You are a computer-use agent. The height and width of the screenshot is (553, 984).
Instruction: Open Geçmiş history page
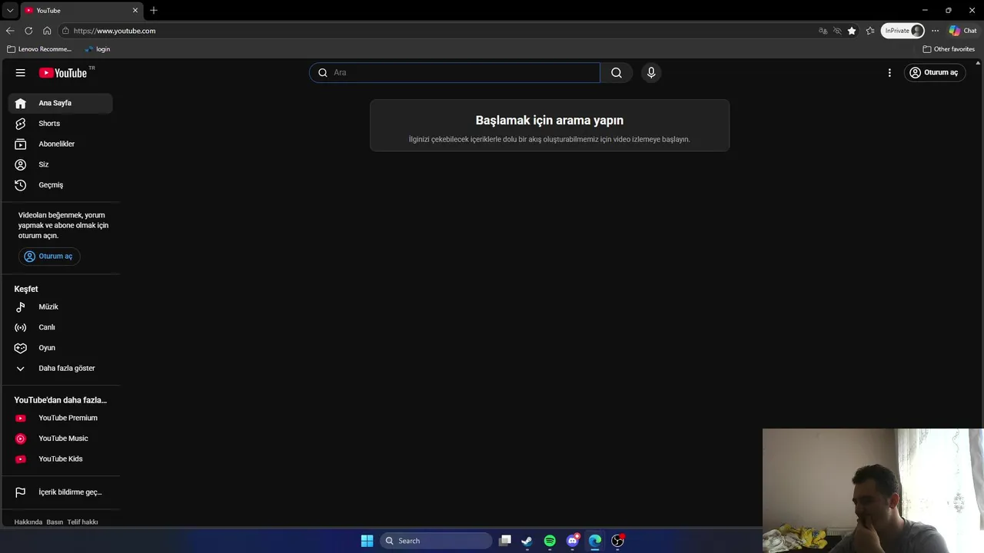[x=61, y=185]
